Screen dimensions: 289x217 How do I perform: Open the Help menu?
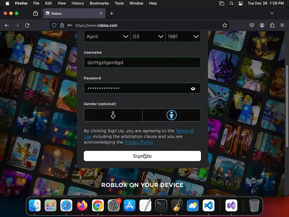coord(153,3)
